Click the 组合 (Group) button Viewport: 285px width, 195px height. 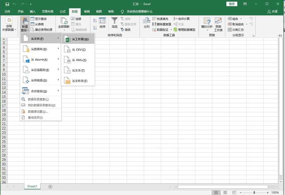coord(233,19)
